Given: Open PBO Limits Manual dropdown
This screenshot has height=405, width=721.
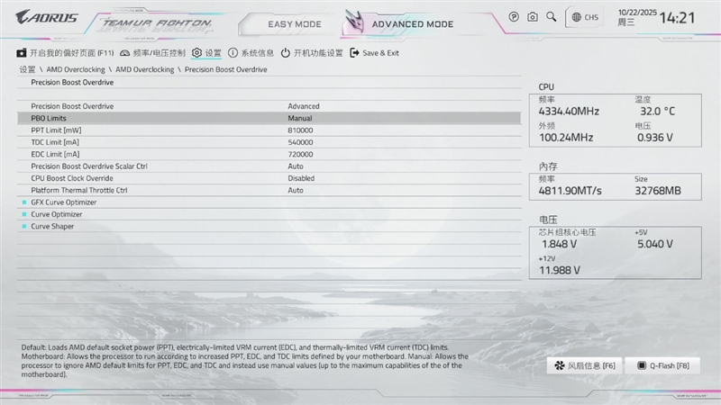Looking at the screenshot, I should (x=300, y=118).
